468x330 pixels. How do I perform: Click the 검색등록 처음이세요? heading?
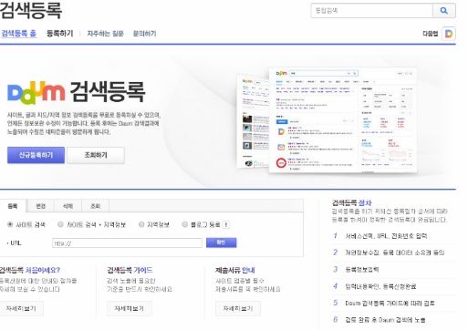click(x=29, y=270)
